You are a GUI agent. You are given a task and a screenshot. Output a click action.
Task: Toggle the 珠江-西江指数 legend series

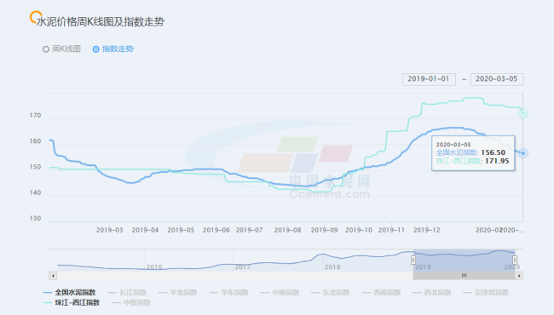pyautogui.click(x=72, y=302)
